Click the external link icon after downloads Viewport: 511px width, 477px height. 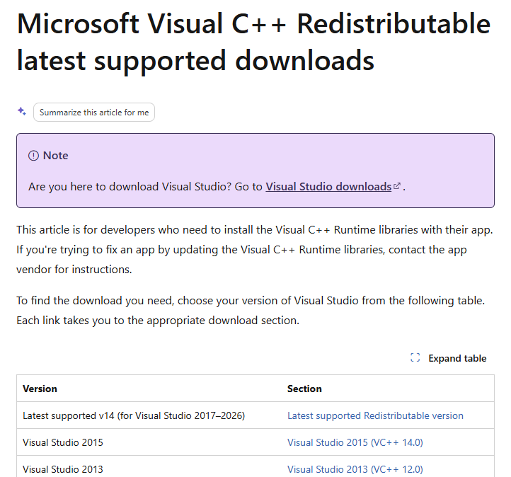tap(397, 186)
